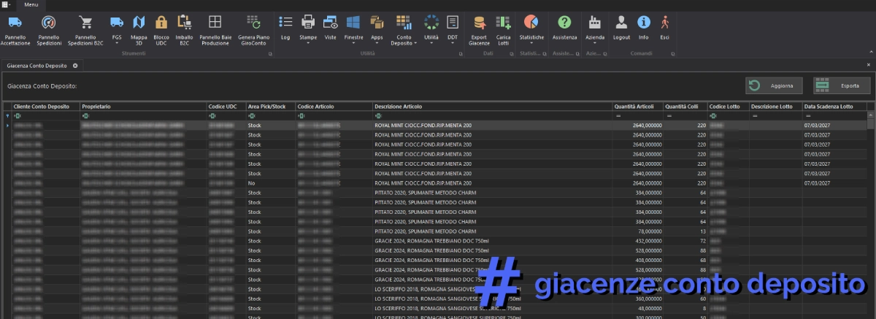Click the Comandi group dialog launcher
The width and height of the screenshot is (876, 319).
point(673,53)
